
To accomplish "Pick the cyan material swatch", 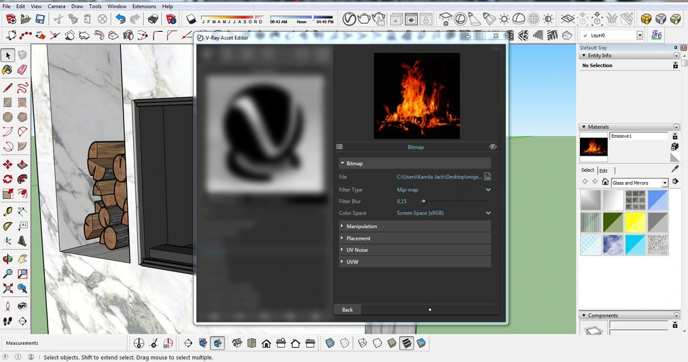I will 635,245.
